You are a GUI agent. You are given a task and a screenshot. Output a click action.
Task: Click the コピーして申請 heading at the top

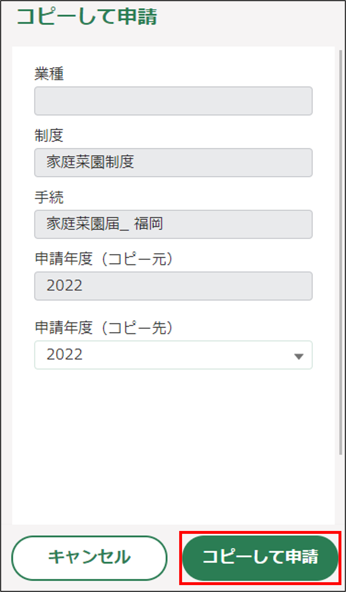(x=87, y=17)
